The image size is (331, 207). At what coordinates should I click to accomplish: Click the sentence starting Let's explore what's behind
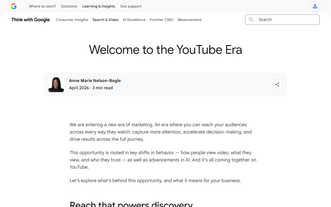155,181
